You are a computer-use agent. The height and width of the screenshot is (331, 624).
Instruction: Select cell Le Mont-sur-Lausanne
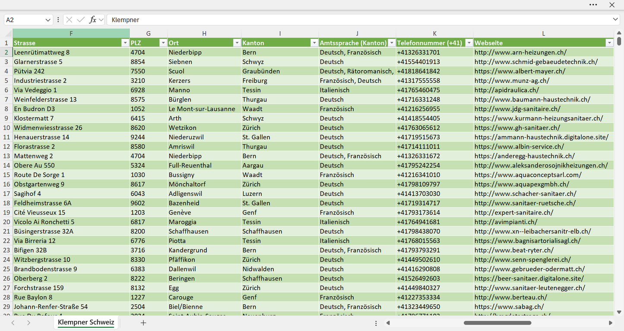pos(204,109)
